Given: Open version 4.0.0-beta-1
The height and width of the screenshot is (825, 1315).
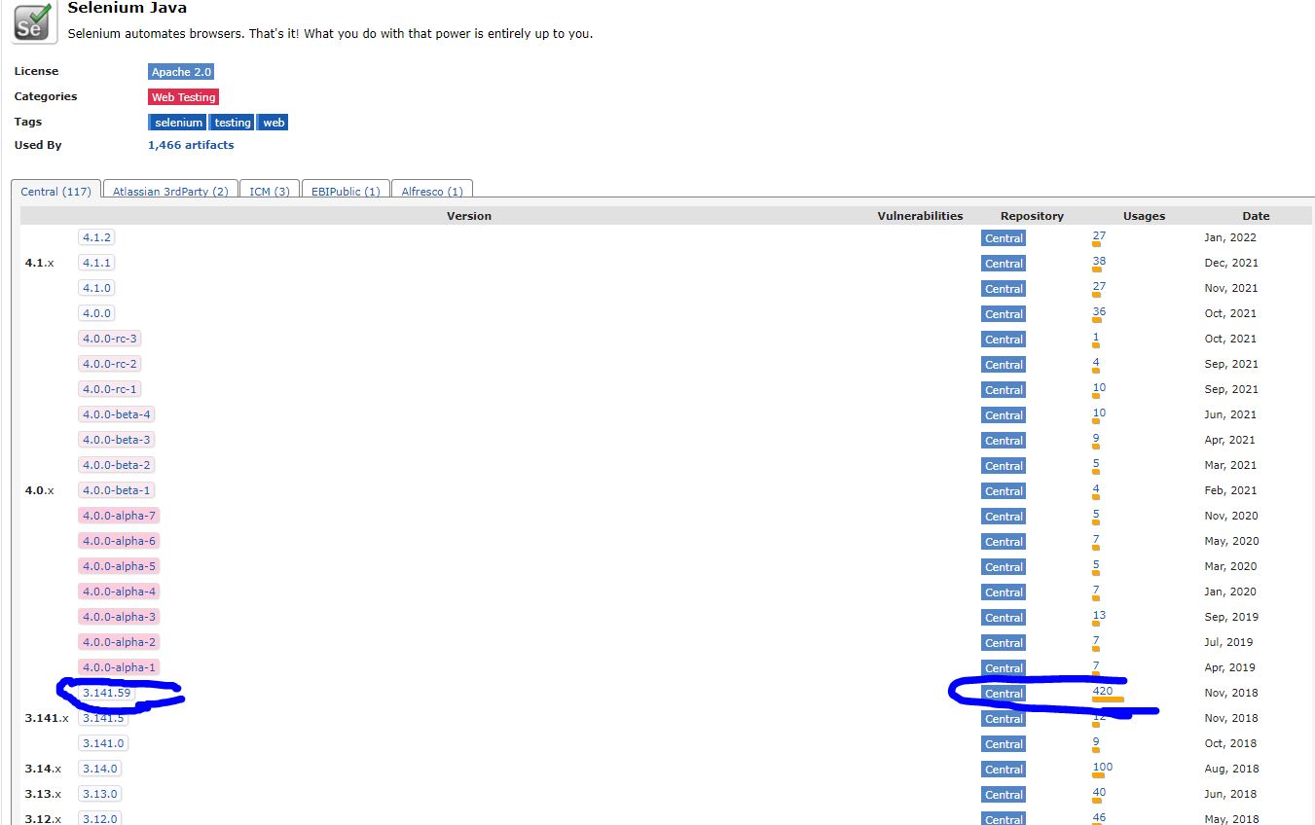Looking at the screenshot, I should 117,490.
